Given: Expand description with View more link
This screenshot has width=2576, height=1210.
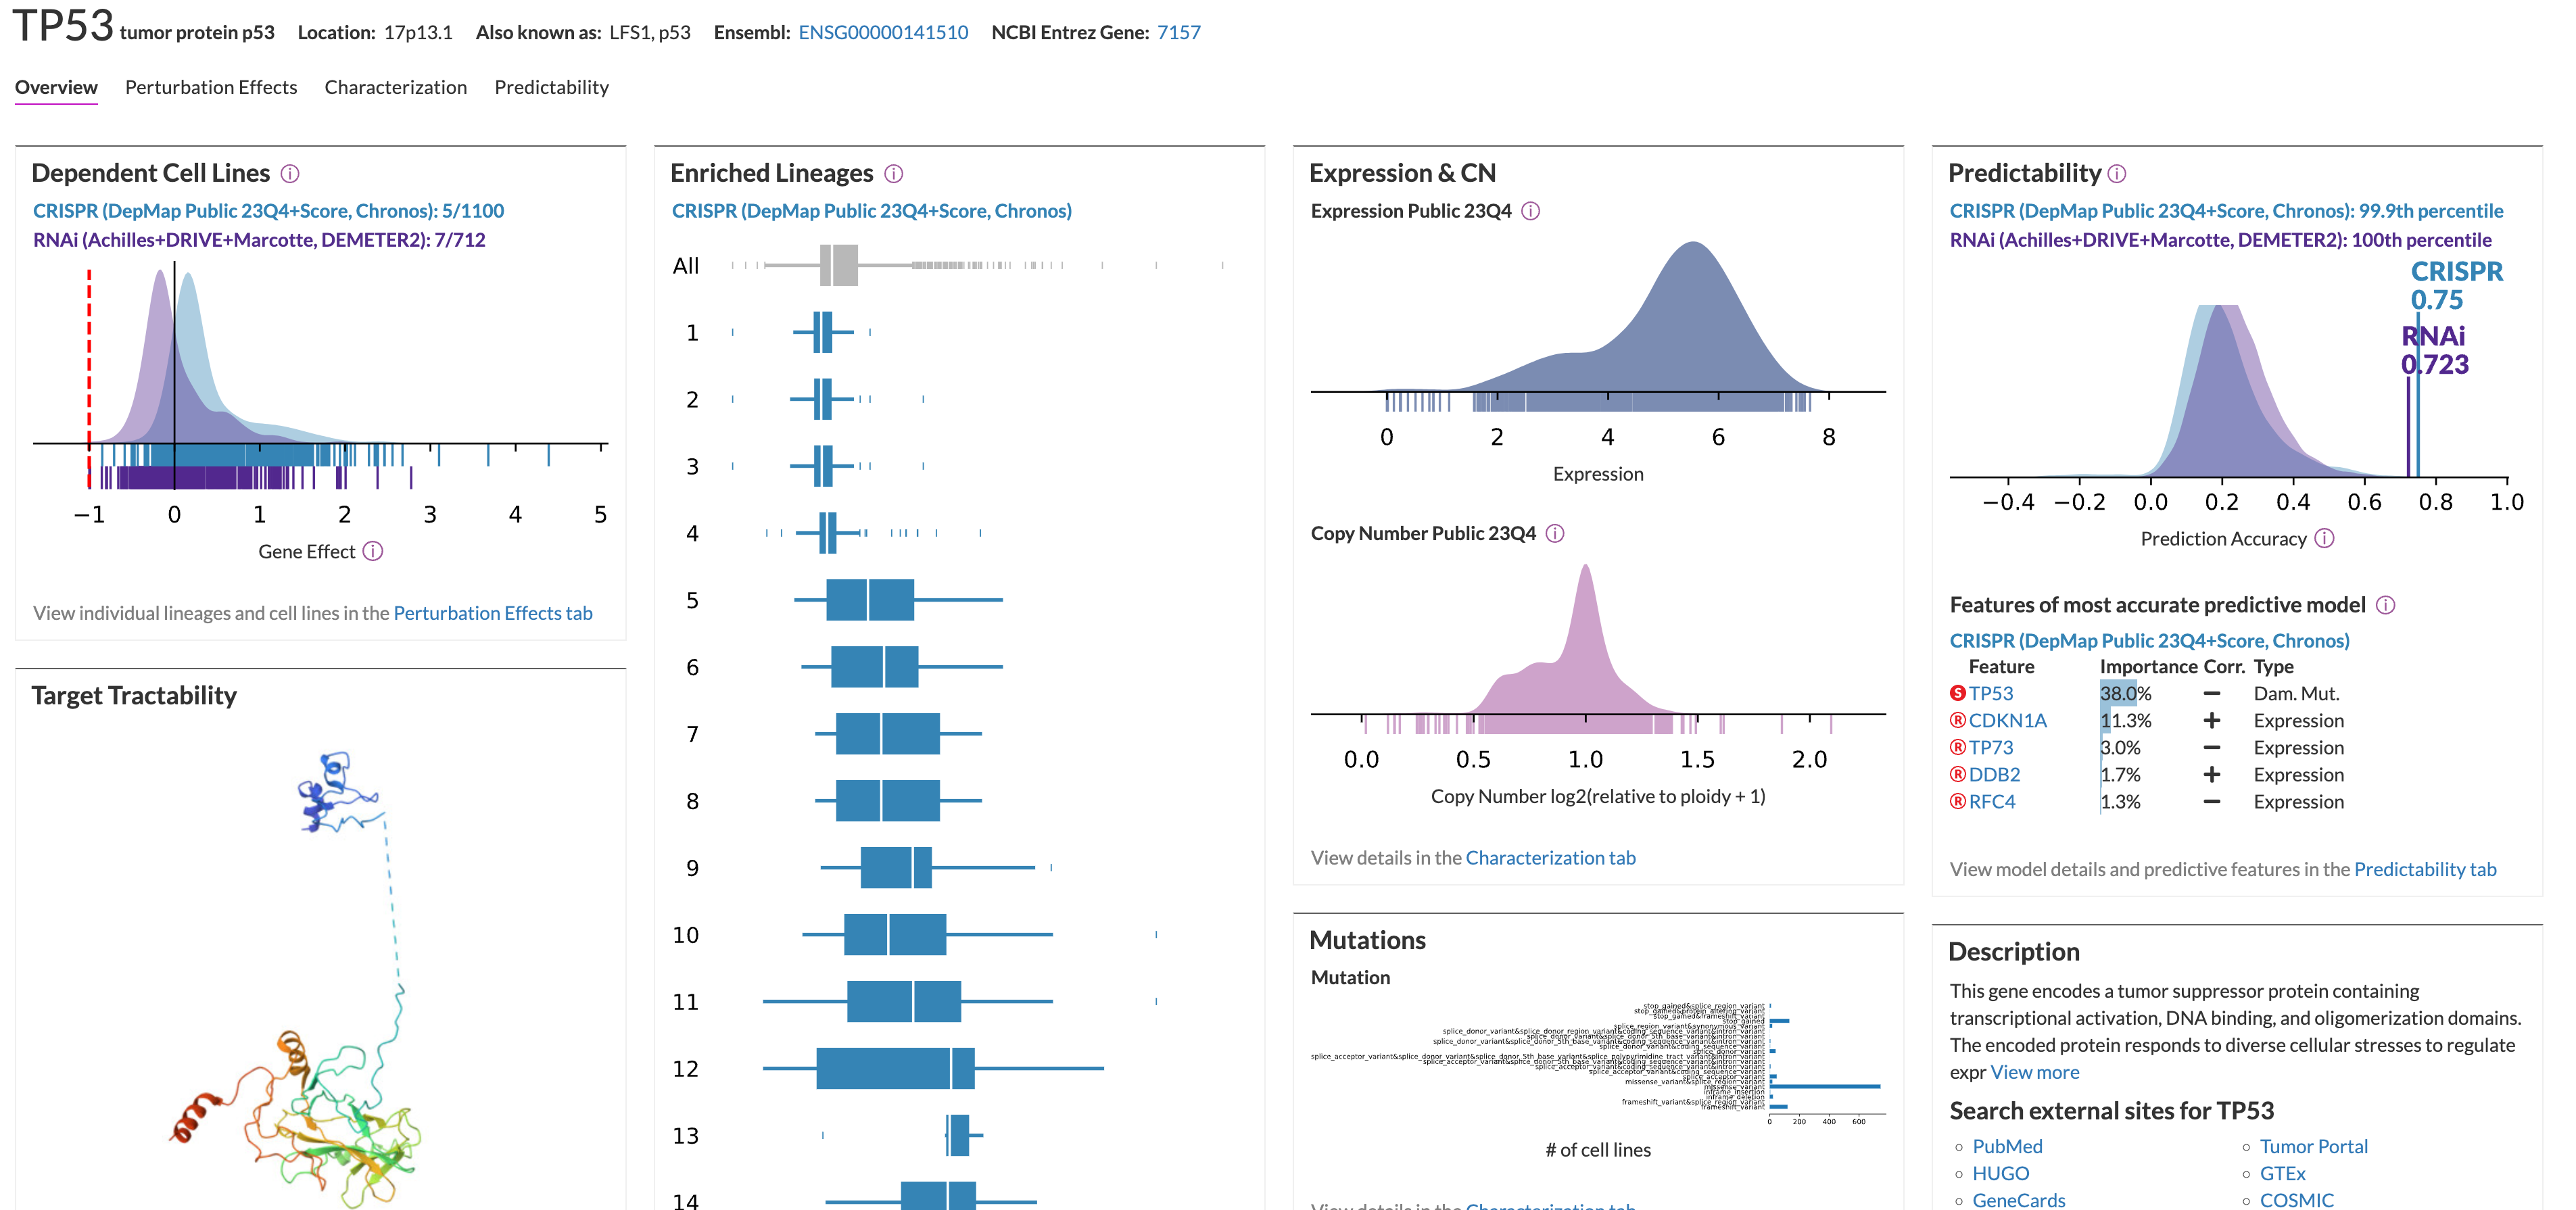Looking at the screenshot, I should (x=2034, y=1072).
